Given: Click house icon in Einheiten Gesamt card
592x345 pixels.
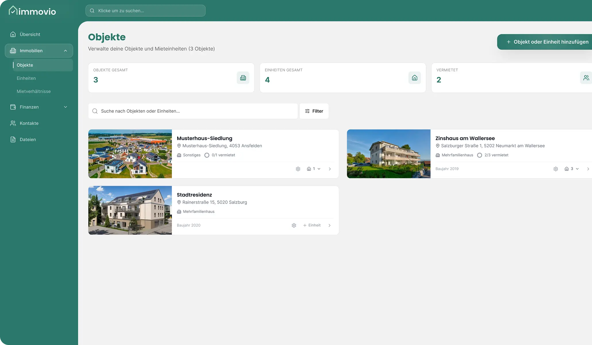Looking at the screenshot, I should pyautogui.click(x=414, y=78).
